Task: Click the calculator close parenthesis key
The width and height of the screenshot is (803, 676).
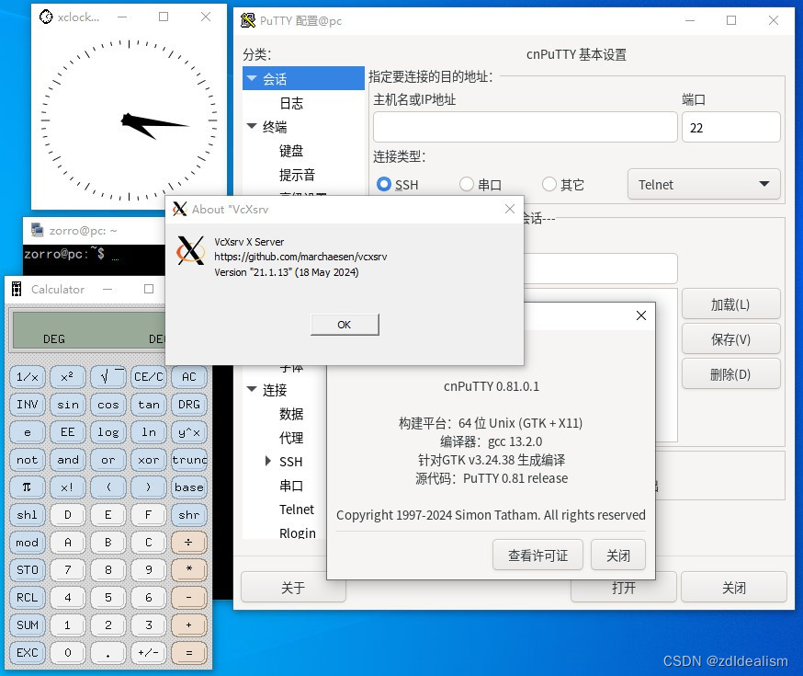Action: click(149, 487)
